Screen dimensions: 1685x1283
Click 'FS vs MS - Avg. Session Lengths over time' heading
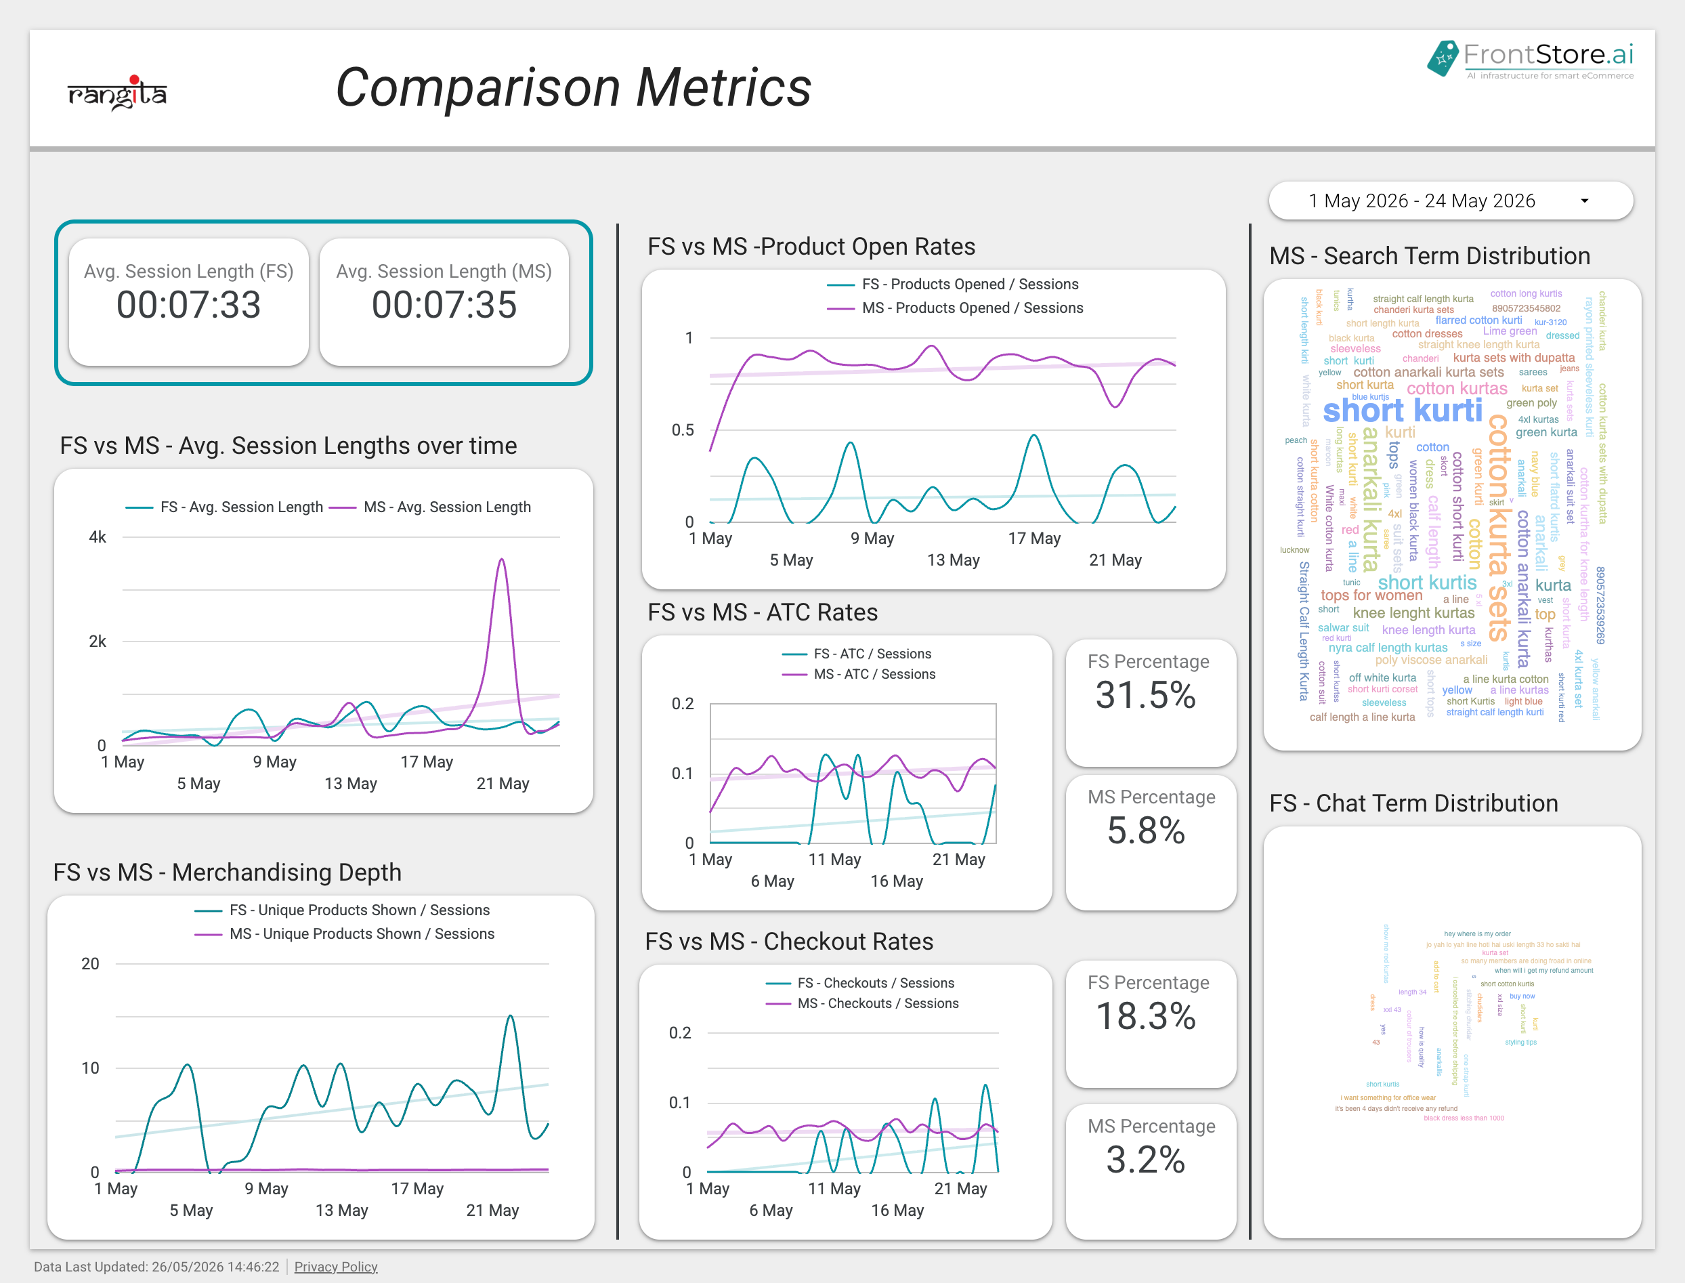tap(288, 446)
